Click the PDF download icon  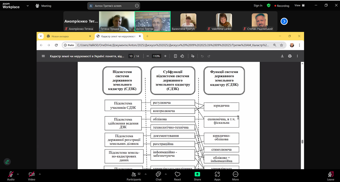click(282, 56)
